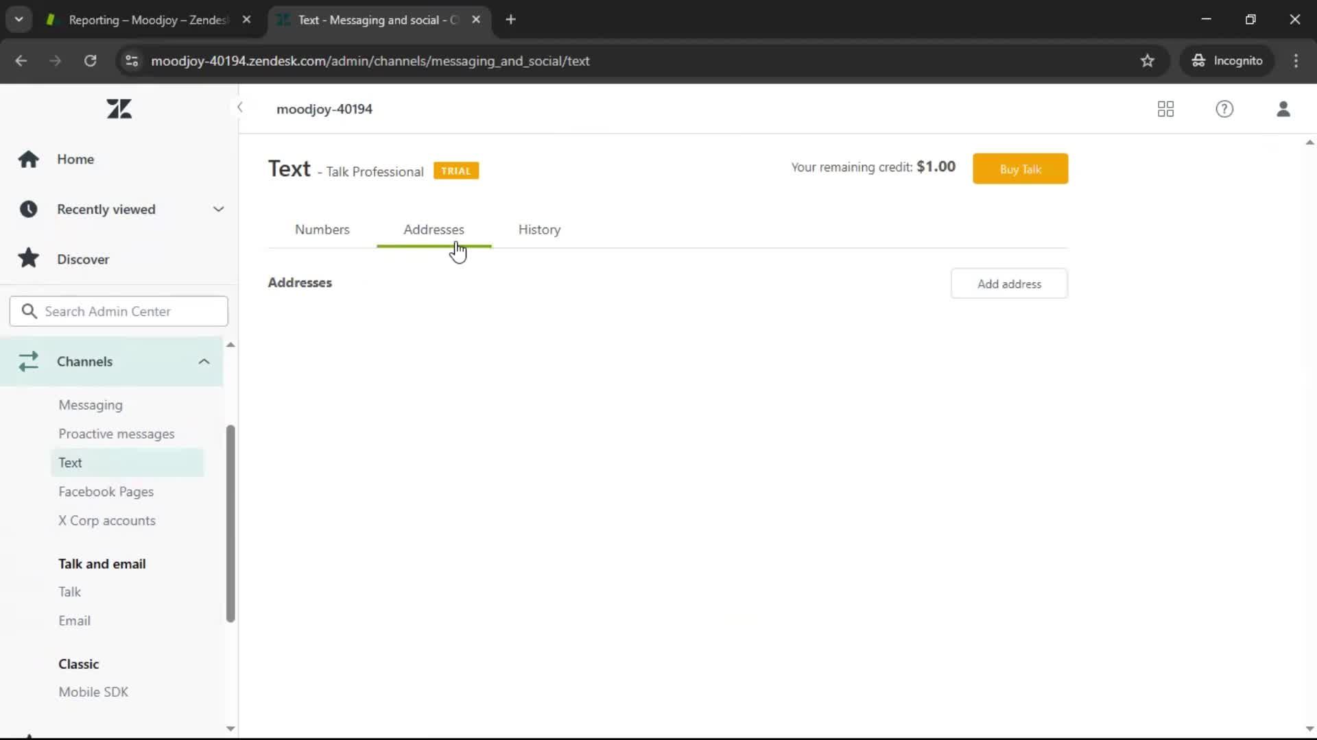The image size is (1317, 740).
Task: Open Facebook Pages settings
Action: pos(106,492)
